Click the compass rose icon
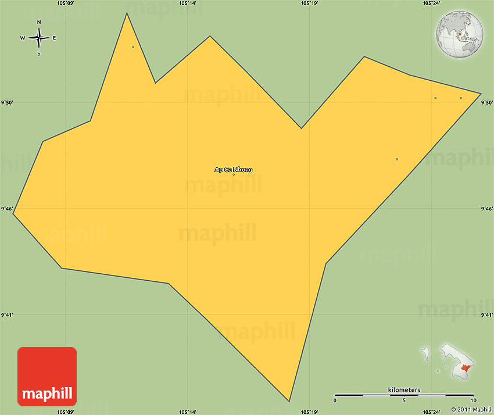Image resolution: width=494 pixels, height=415 pixels. (39, 38)
